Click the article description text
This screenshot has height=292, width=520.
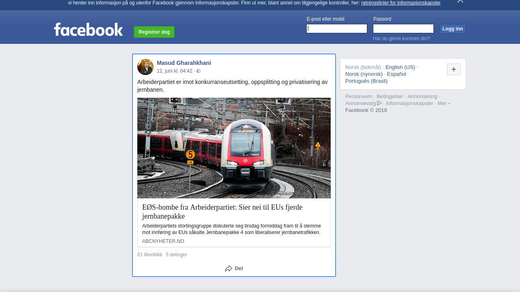point(232,229)
